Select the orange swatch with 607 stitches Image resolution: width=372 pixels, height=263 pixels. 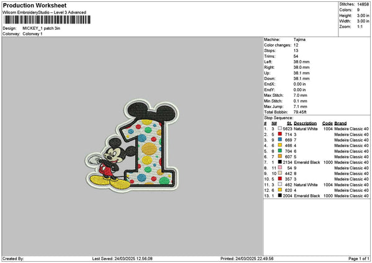(x=280, y=156)
